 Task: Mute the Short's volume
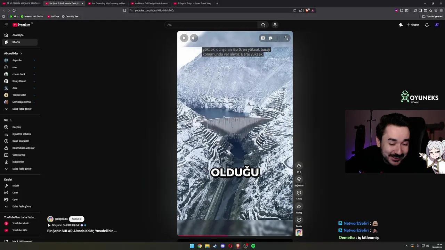[194, 38]
